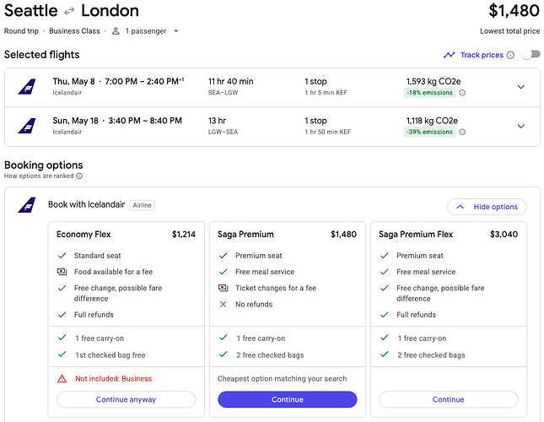
Task: Click Continue anyway for Economy Flex
Action: coord(126,399)
